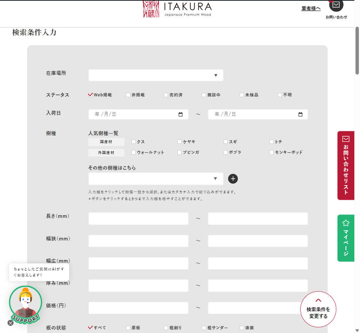The width and height of the screenshot is (360, 333).
Task: Tick the ウォールナット checkbox
Action: pos(134,152)
